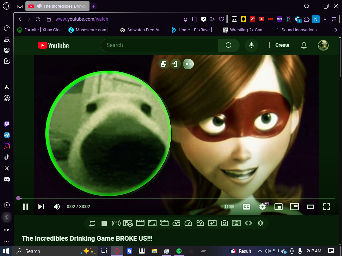The height and width of the screenshot is (256, 342).
Task: Go to YouTube home via logo
Action: point(53,45)
